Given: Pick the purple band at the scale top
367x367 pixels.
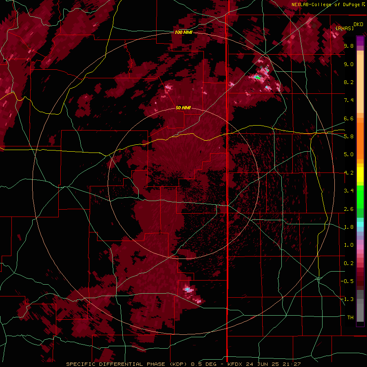Looking at the screenshot, I should [x=360, y=41].
